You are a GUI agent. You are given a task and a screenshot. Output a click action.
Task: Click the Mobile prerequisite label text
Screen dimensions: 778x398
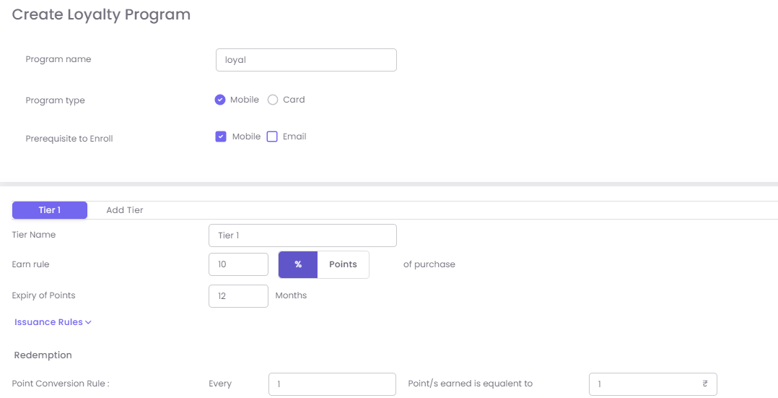click(x=246, y=137)
